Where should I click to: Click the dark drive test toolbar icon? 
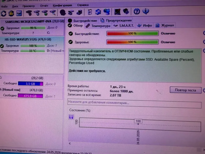click(x=29, y=13)
